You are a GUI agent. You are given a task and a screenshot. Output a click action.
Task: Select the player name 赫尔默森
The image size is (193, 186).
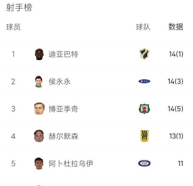(x=63, y=136)
